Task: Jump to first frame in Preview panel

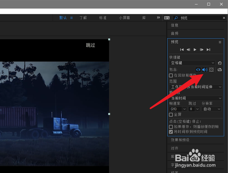Action: (x=182, y=50)
